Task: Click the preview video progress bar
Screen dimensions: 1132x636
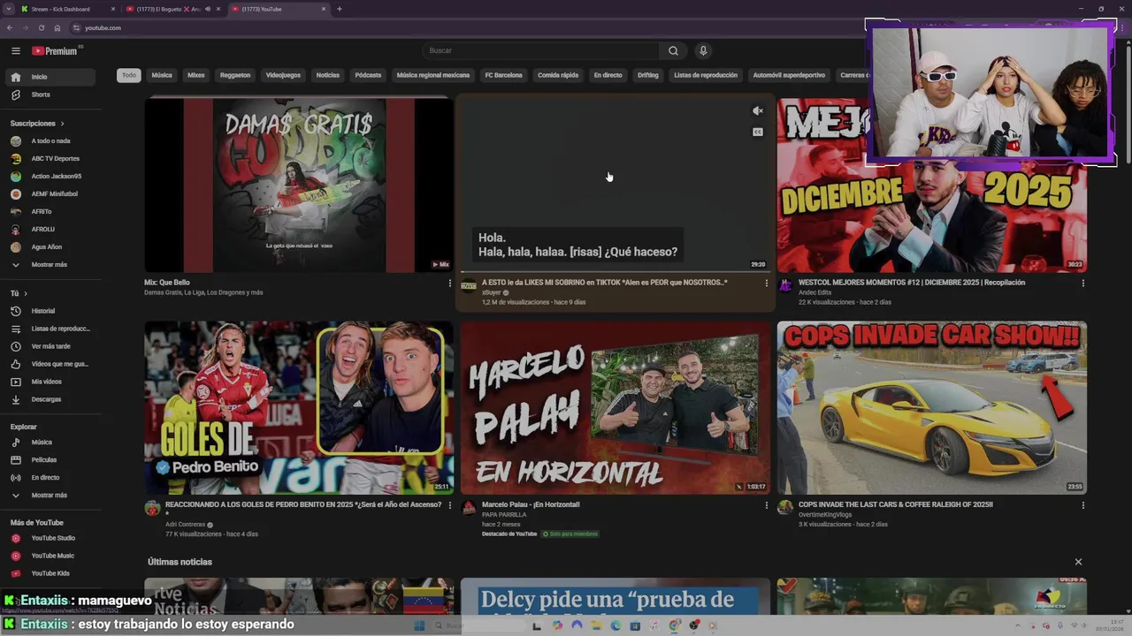Action: [615, 271]
